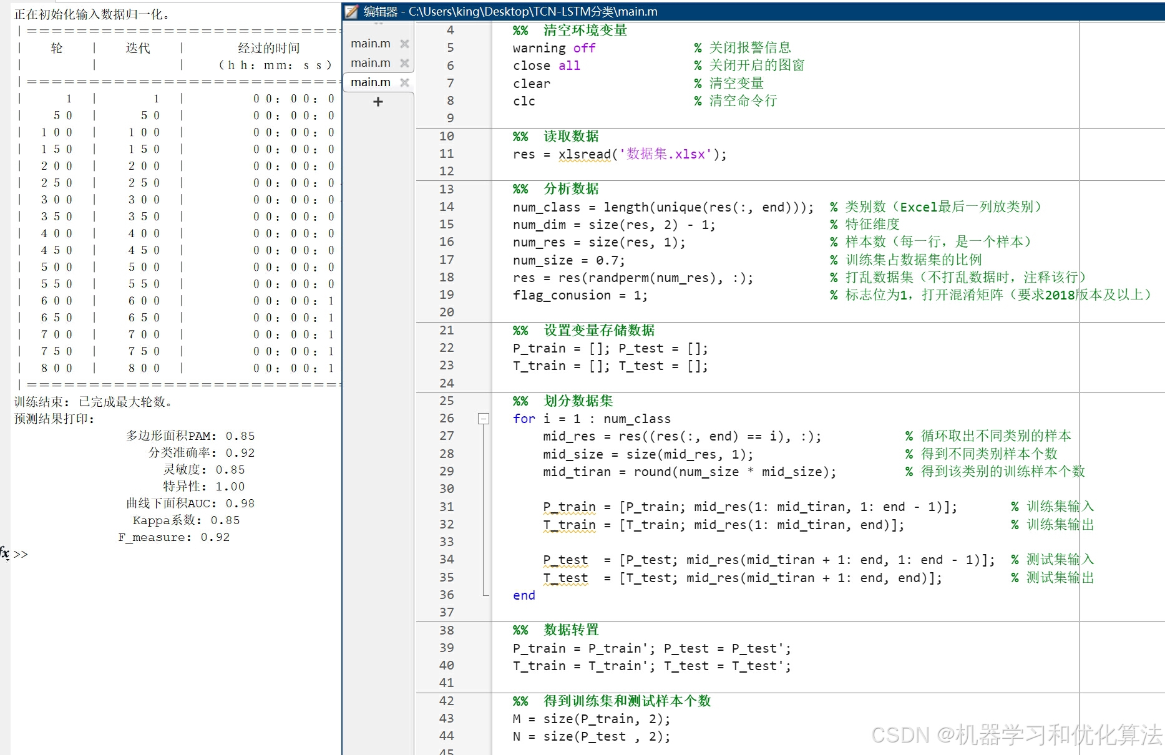Close the active bottom main.m tab
1165x755 pixels.
pyautogui.click(x=404, y=82)
